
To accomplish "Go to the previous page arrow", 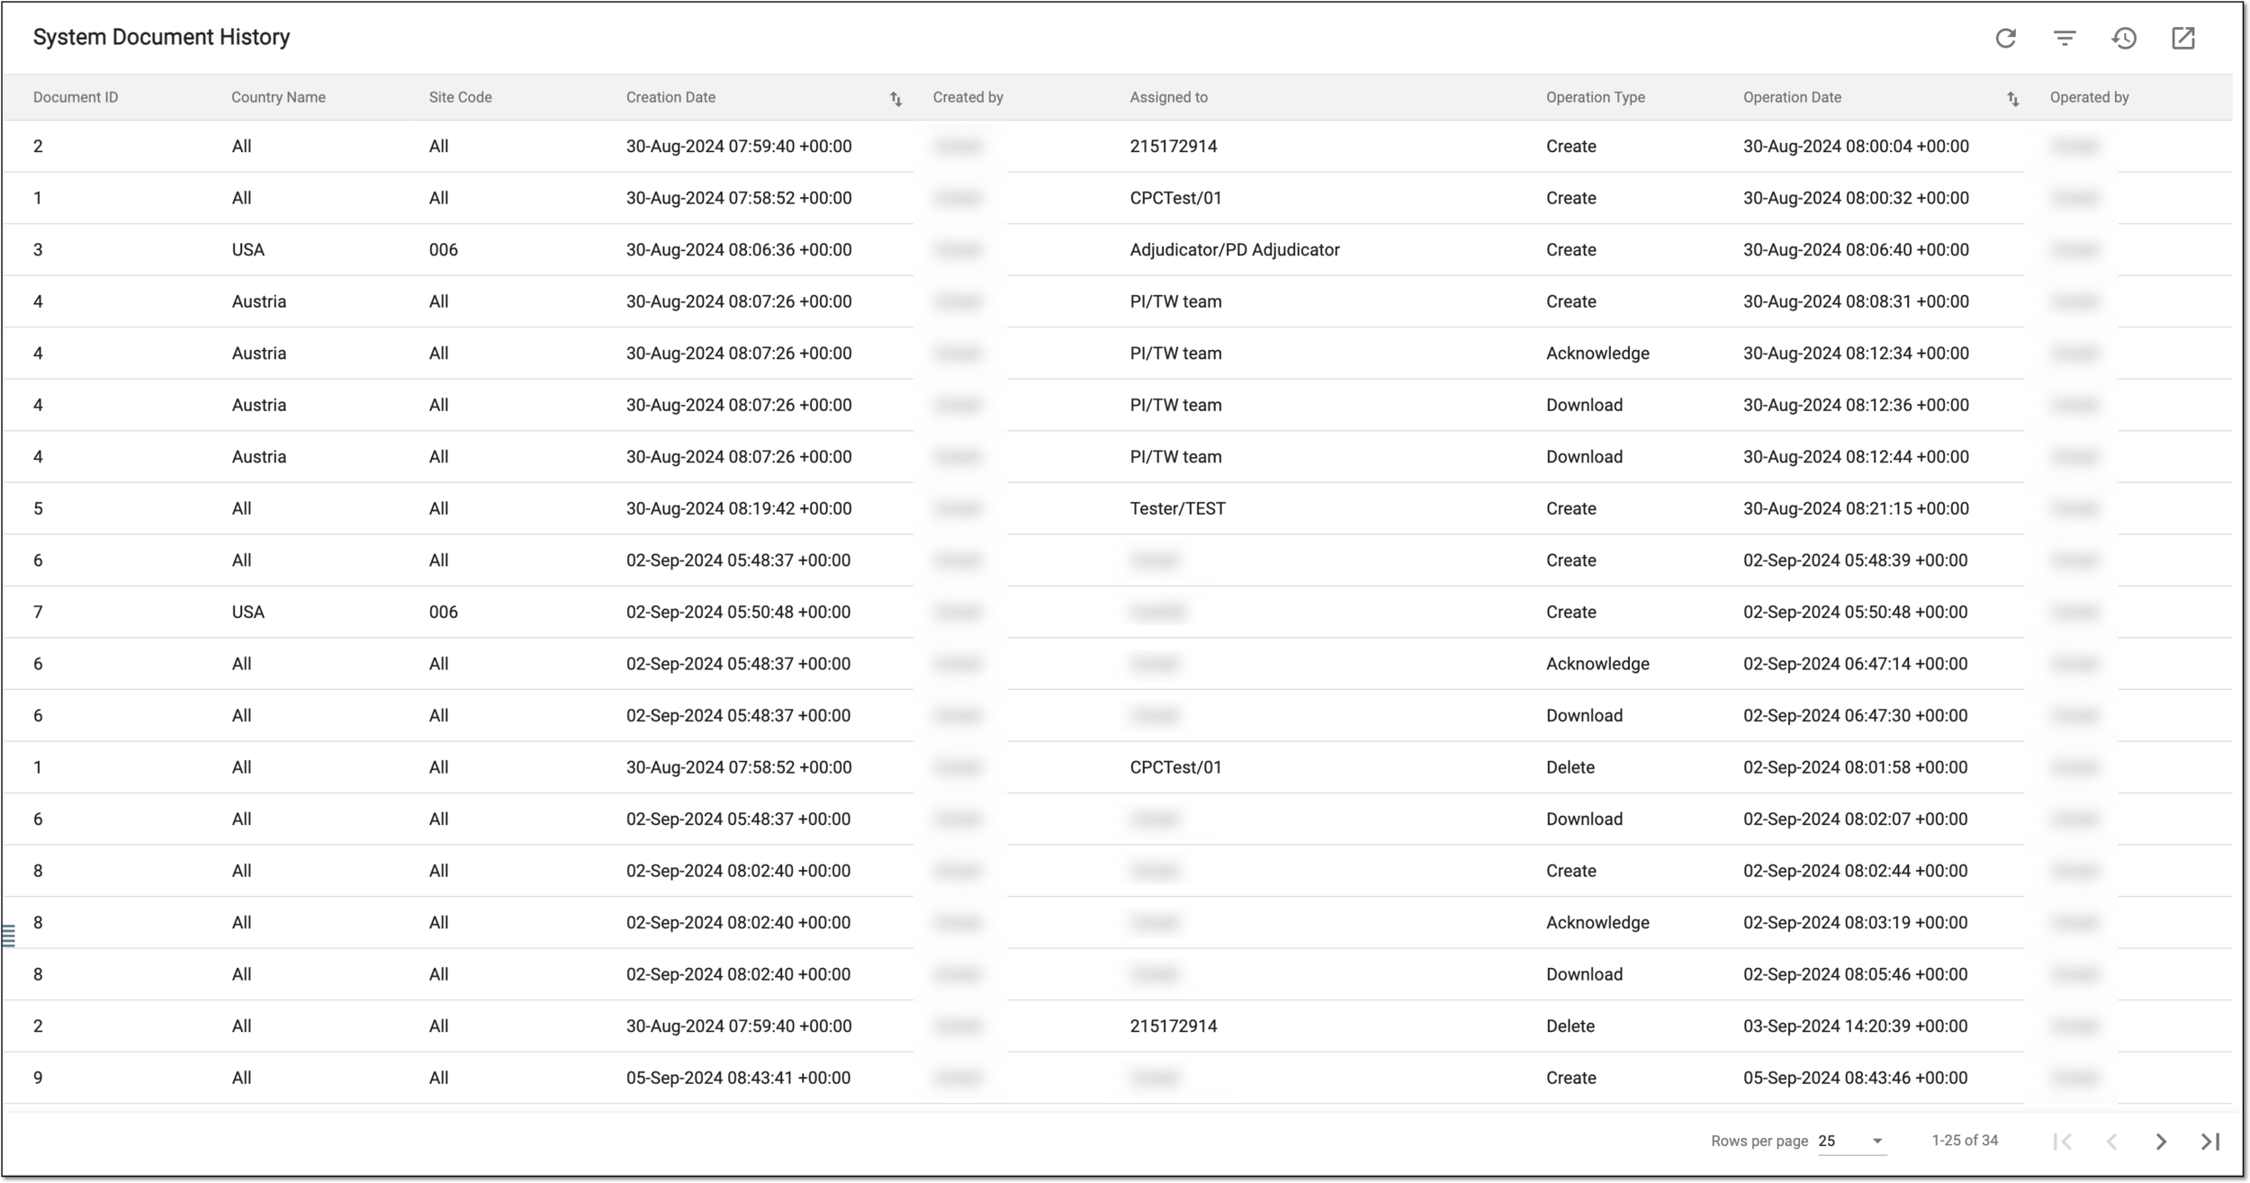I will 2111,1142.
